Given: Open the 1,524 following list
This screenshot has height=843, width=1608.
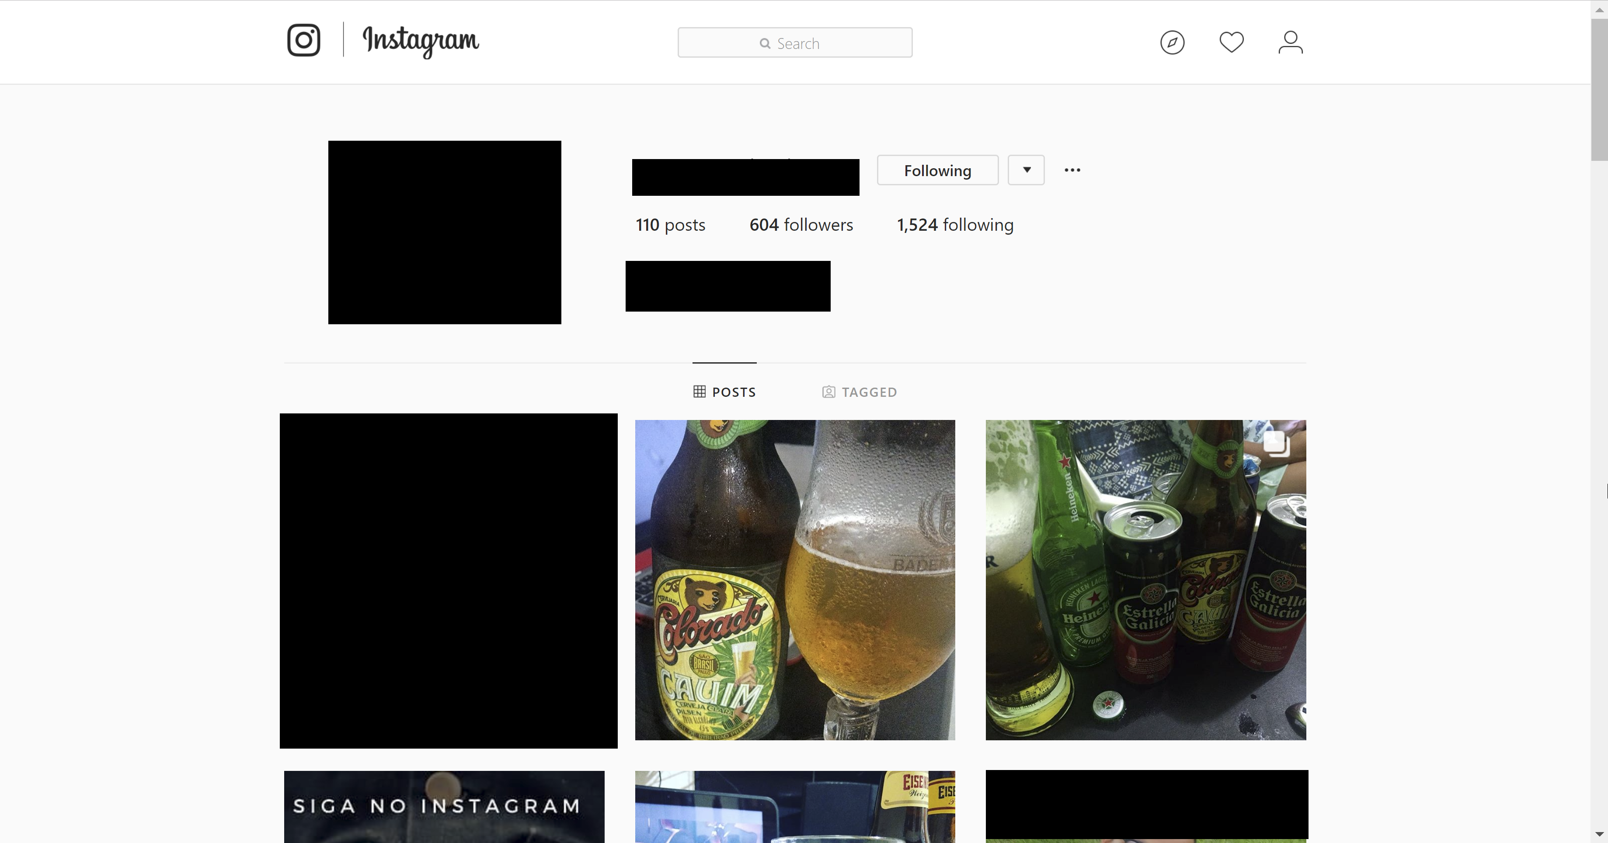Looking at the screenshot, I should (x=955, y=225).
